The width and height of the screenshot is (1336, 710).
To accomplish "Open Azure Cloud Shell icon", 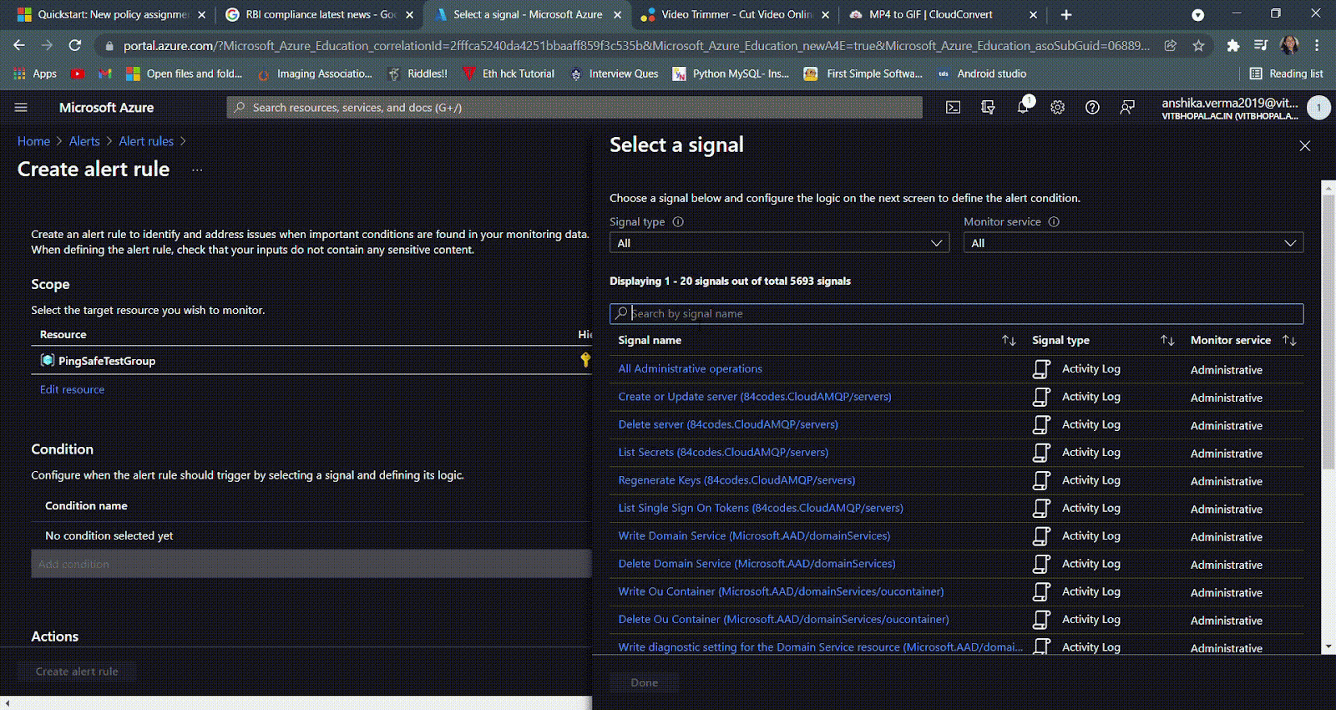I will coord(953,108).
